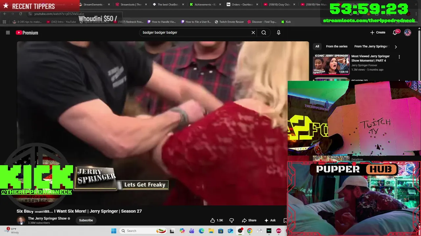
Task: Open YouTube notifications bell
Action: (395, 32)
